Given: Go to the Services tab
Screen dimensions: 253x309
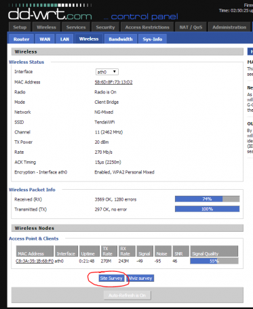Looking at the screenshot, I should click(x=76, y=27).
